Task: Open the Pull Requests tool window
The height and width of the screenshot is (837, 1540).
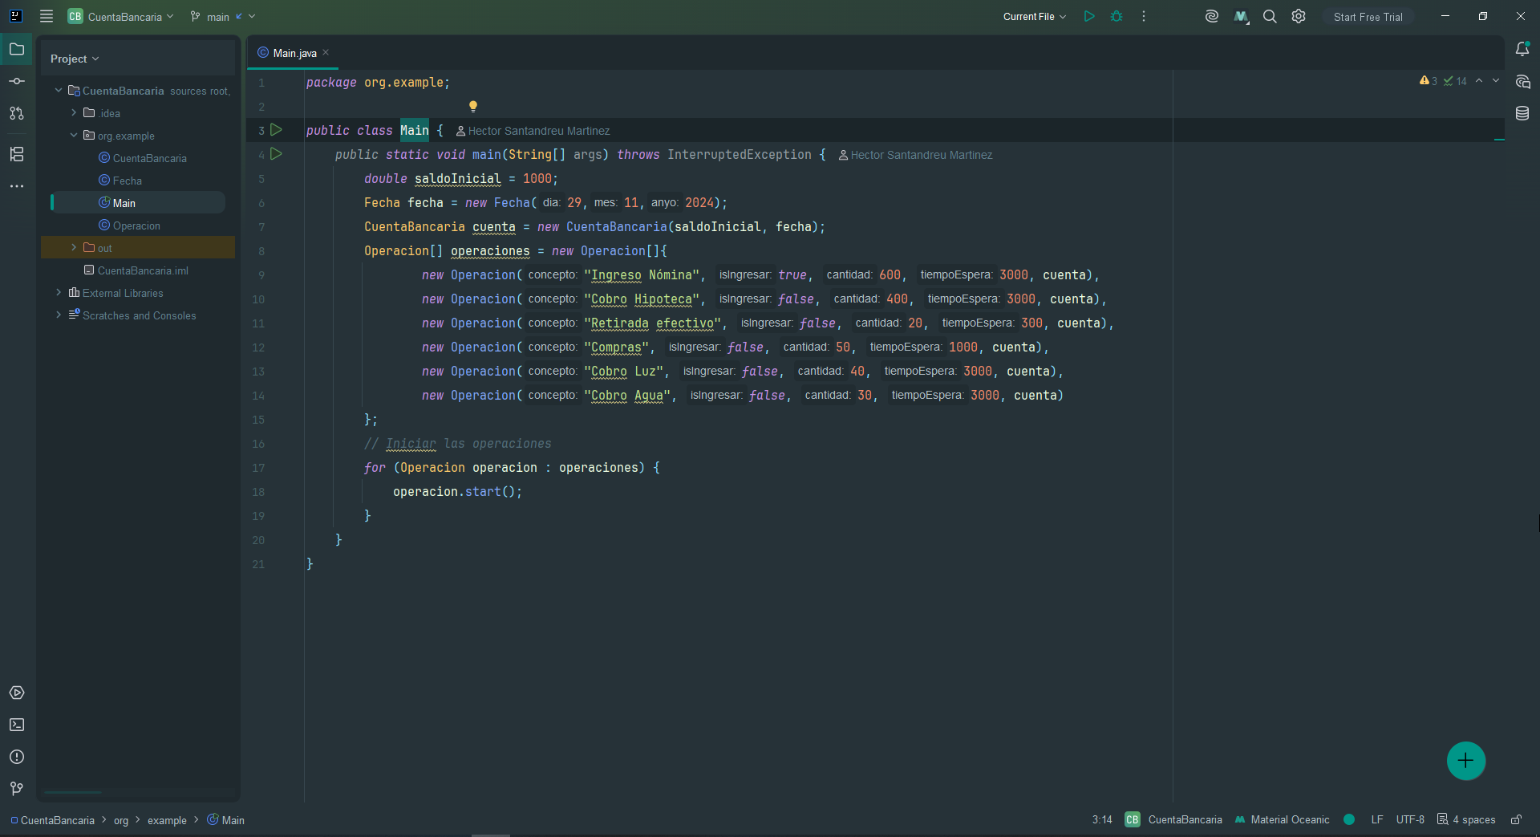Action: 17,113
